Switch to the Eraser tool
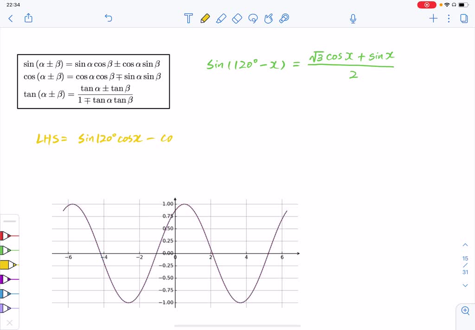 237,19
